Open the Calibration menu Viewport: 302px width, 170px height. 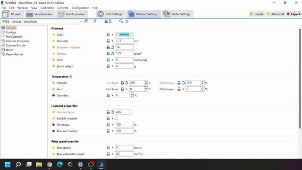[47, 8]
